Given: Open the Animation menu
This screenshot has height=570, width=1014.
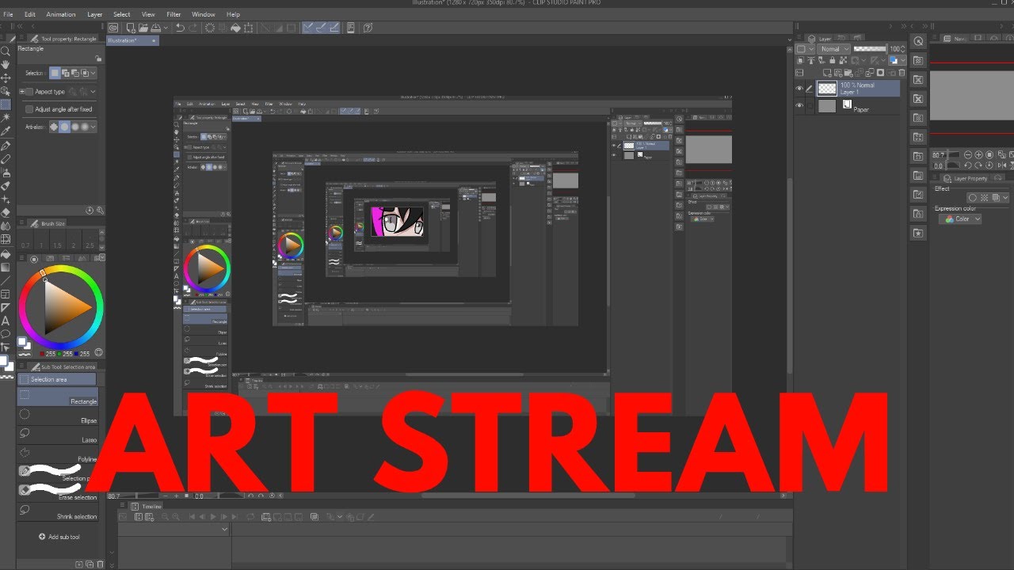Looking at the screenshot, I should click(61, 14).
